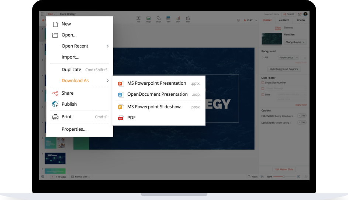Click the Publish globe icon
The image size is (349, 200).
click(55, 104)
